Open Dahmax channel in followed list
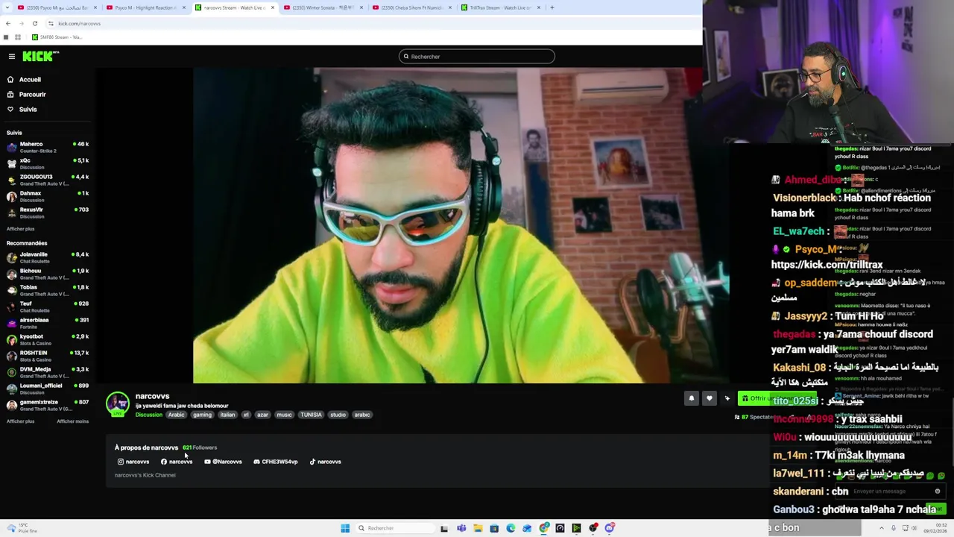954x537 pixels. pyautogui.click(x=48, y=196)
